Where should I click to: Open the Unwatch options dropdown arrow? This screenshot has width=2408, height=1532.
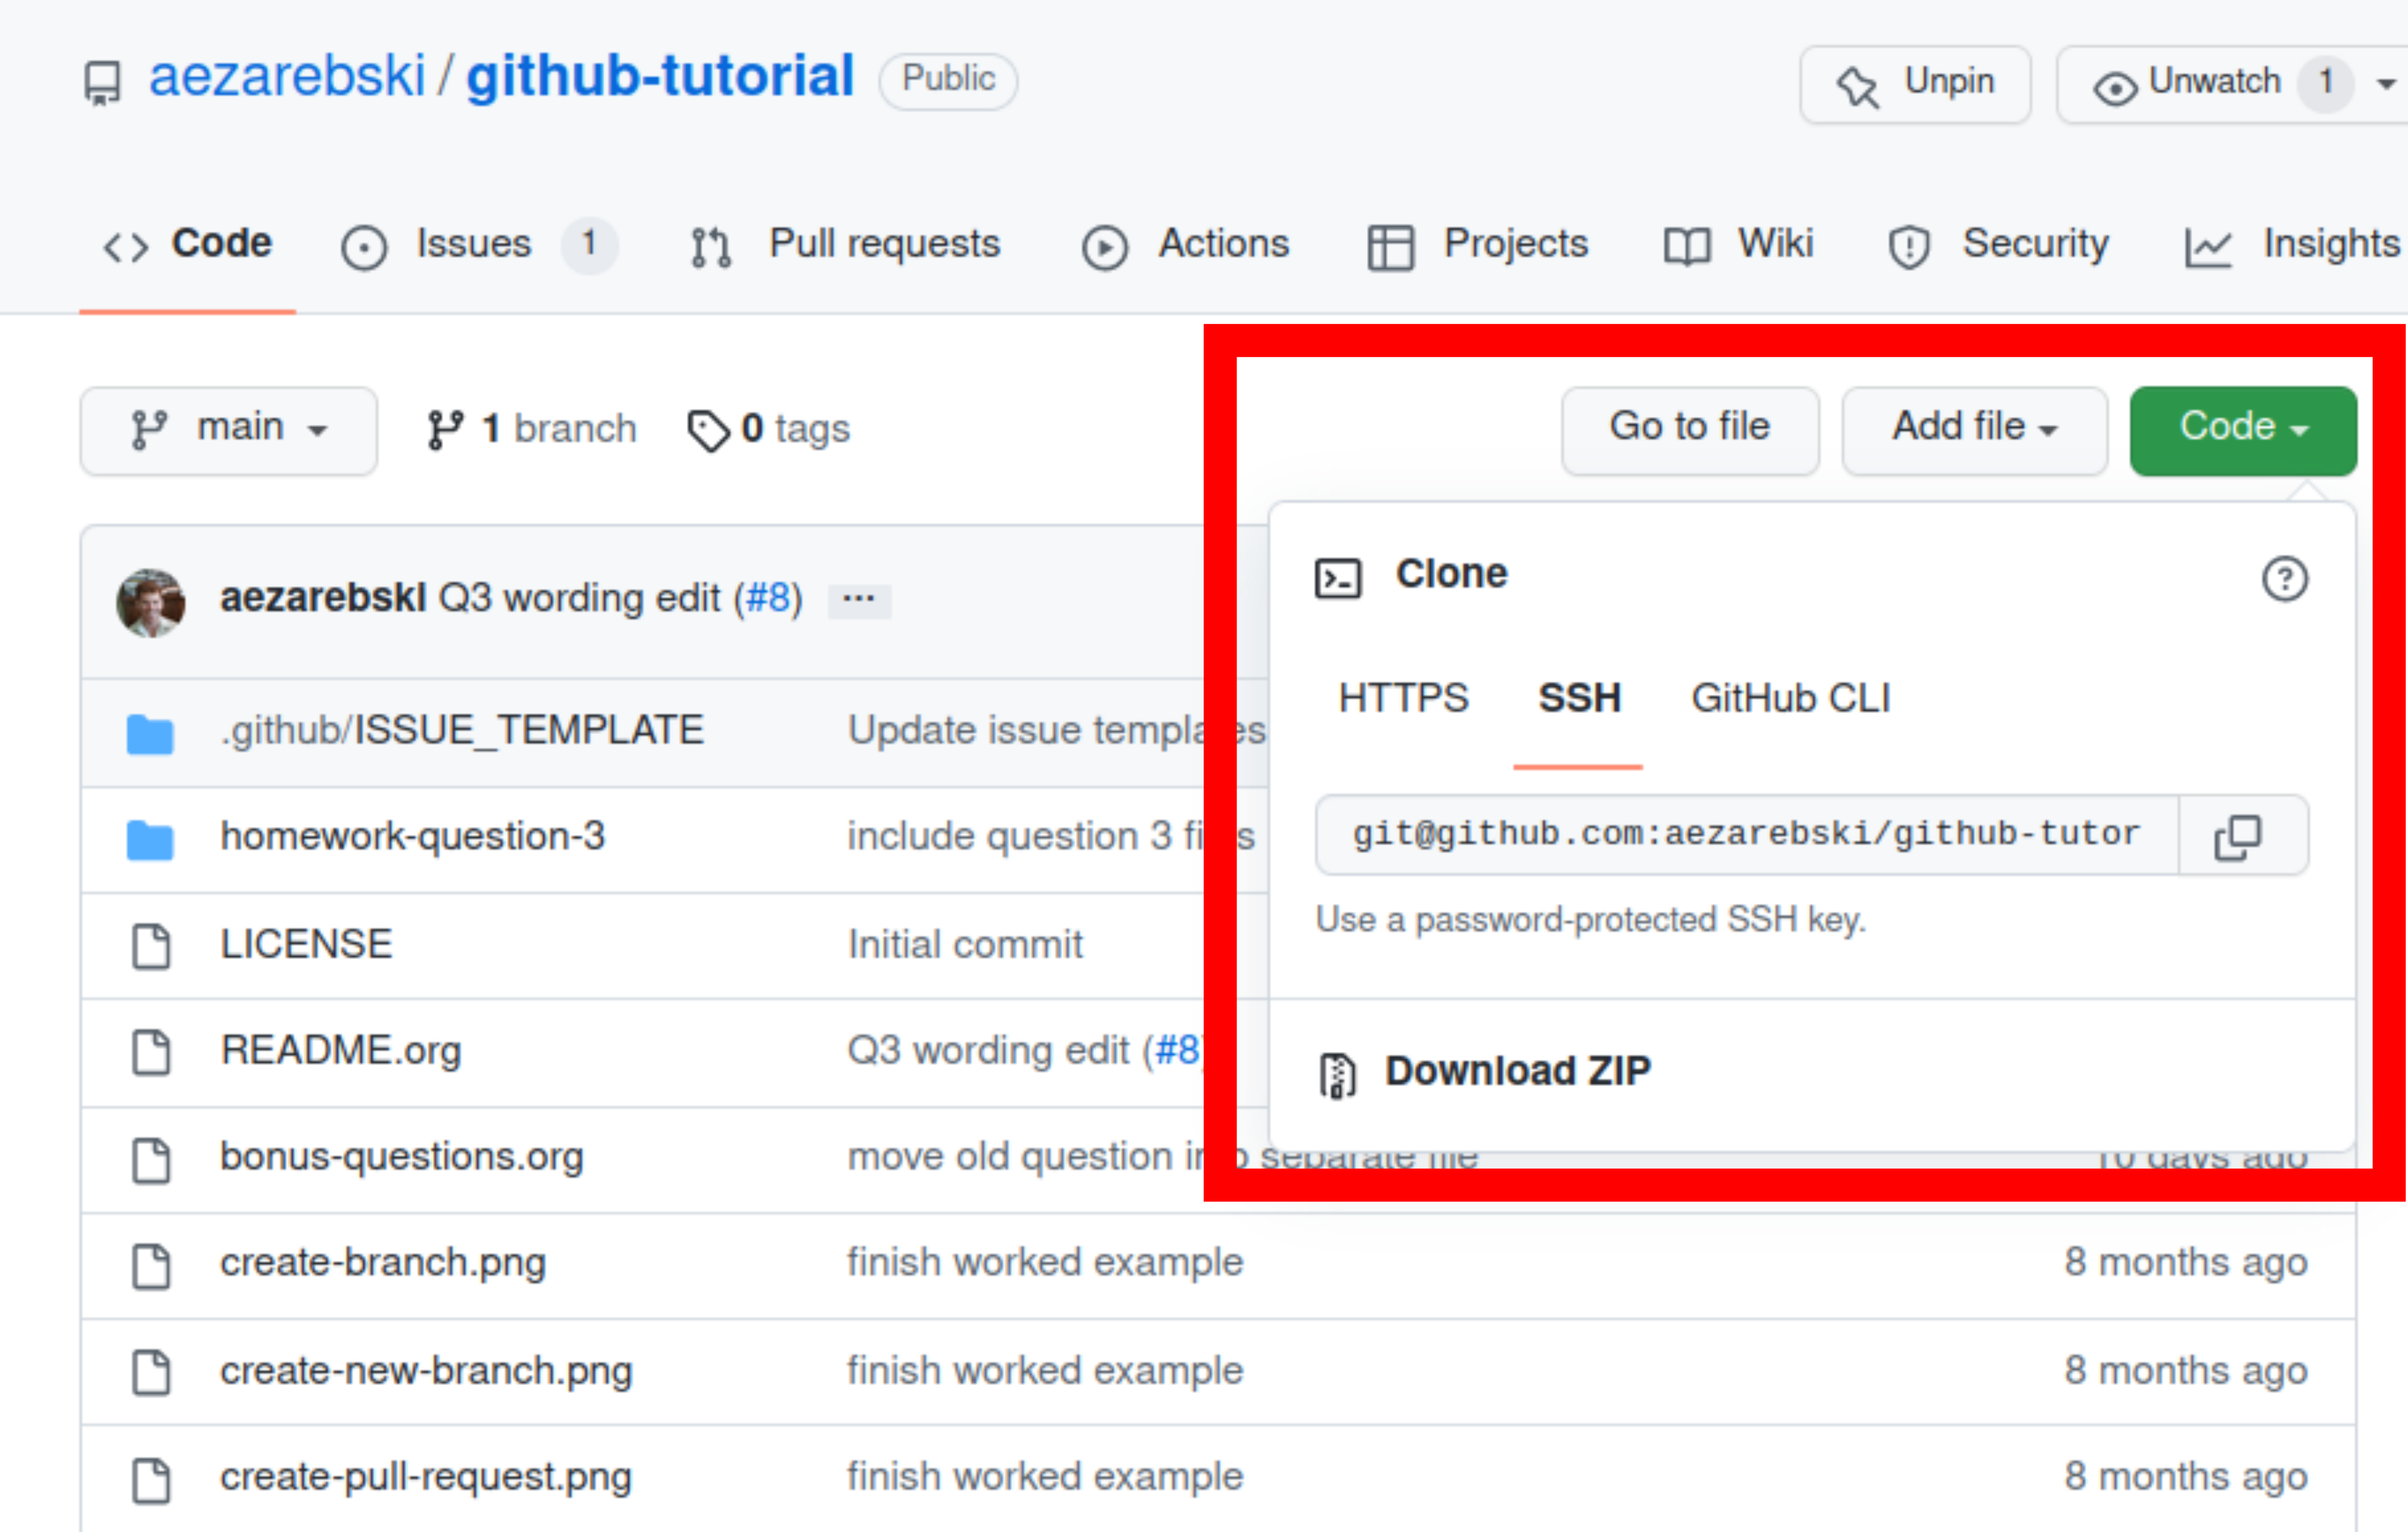point(2386,84)
